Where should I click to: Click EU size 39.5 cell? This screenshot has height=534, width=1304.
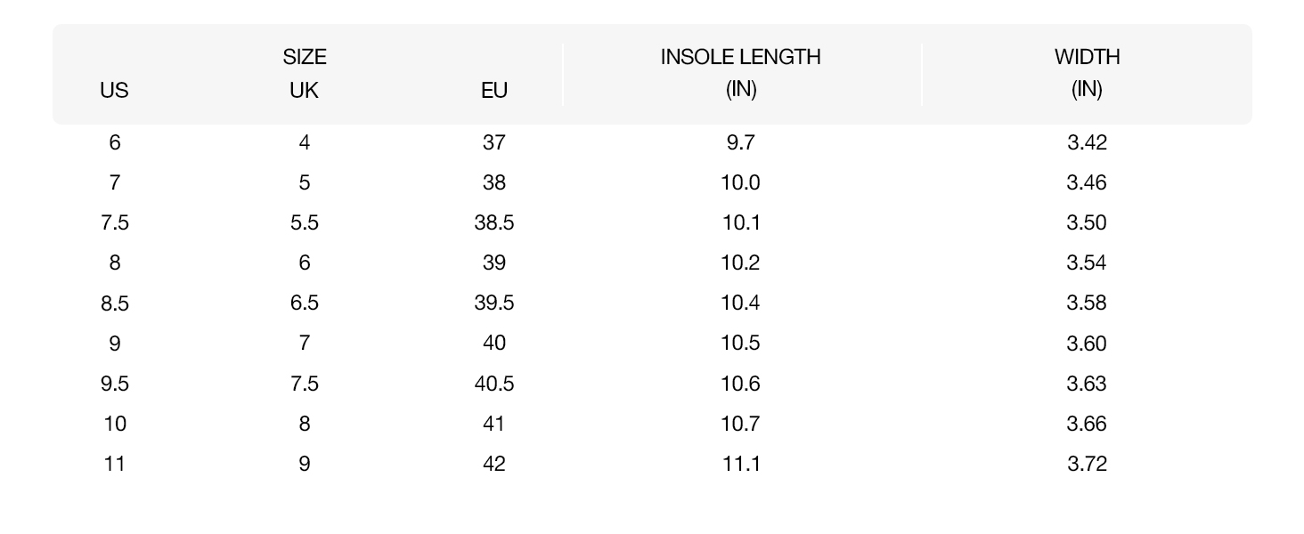(x=493, y=303)
